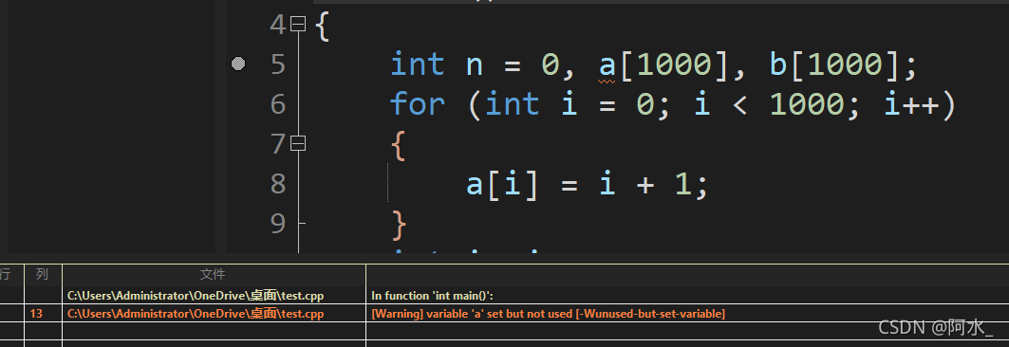Click 'a[i] = i + 1;' statement
The height and width of the screenshot is (347, 1009).
point(587,184)
